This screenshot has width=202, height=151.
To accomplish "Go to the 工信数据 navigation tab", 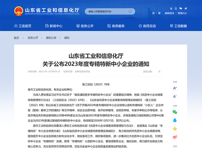I will click(x=178, y=26).
